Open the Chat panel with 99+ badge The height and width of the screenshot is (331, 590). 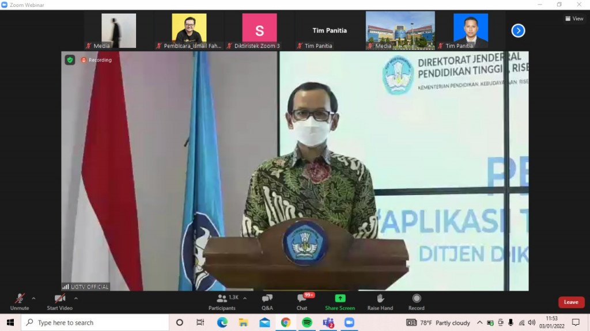point(302,302)
